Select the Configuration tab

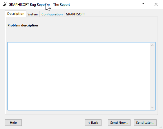52,14
